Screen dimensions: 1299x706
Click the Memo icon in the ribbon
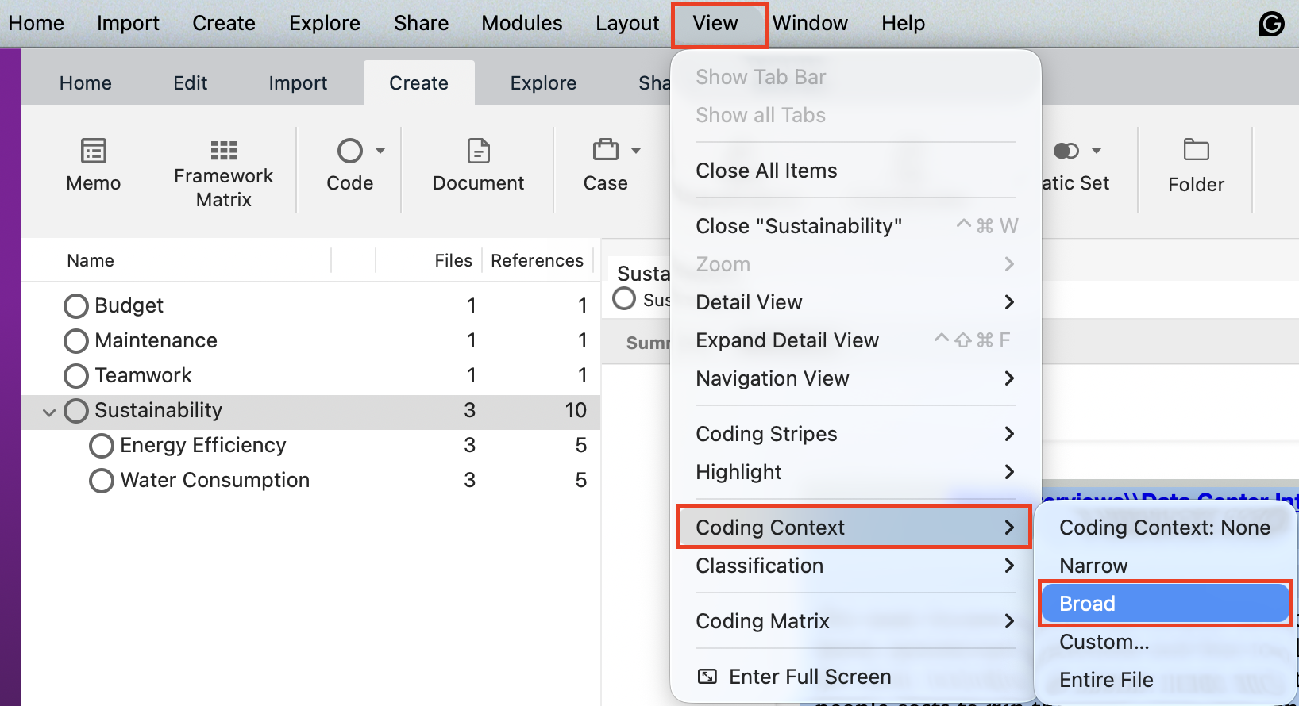(94, 150)
